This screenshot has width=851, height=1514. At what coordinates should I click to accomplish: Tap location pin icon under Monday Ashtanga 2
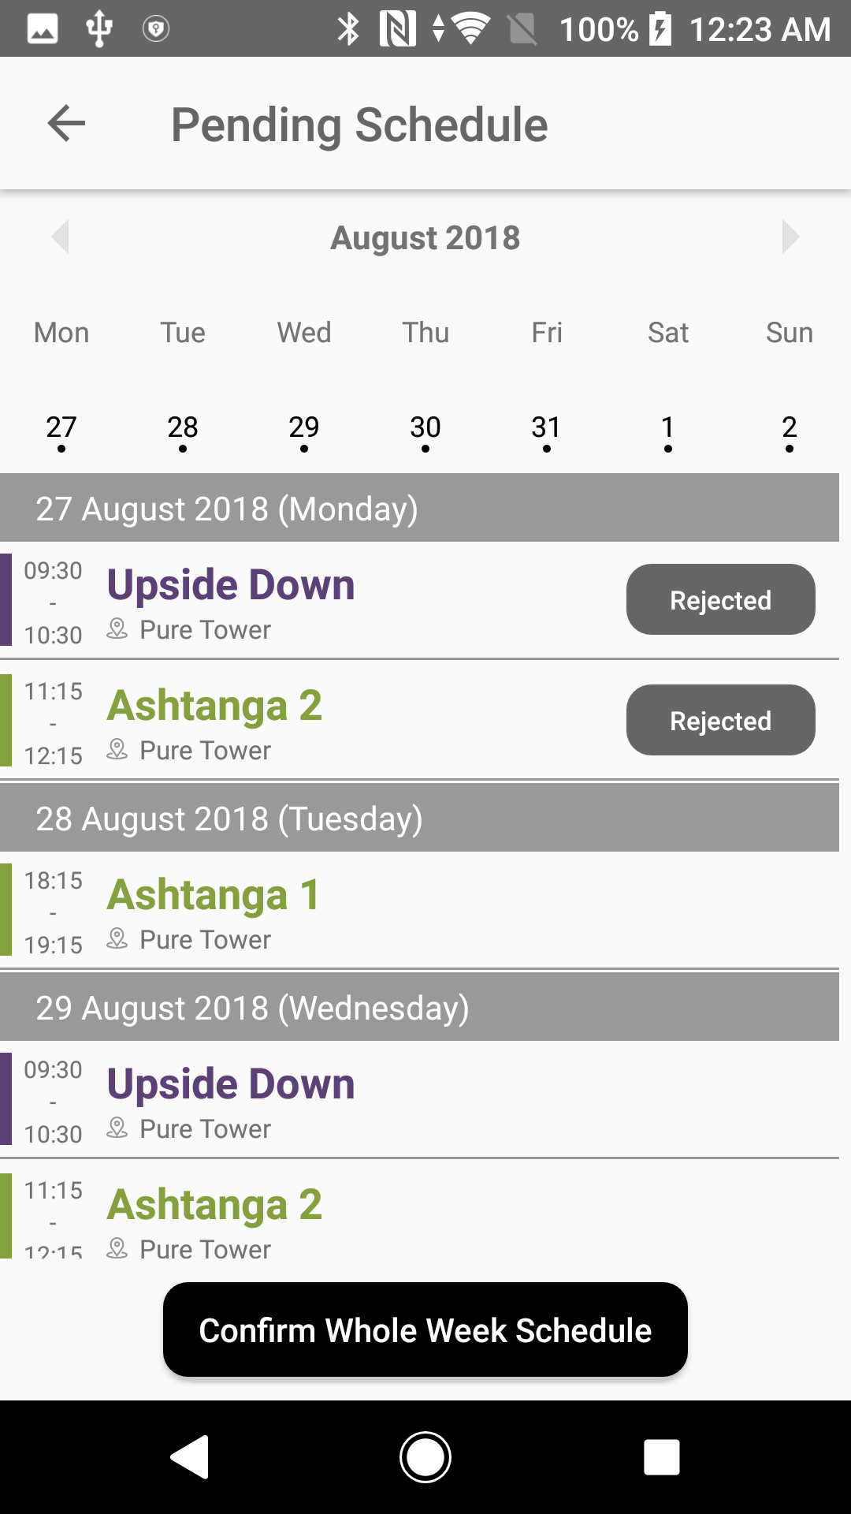click(117, 750)
